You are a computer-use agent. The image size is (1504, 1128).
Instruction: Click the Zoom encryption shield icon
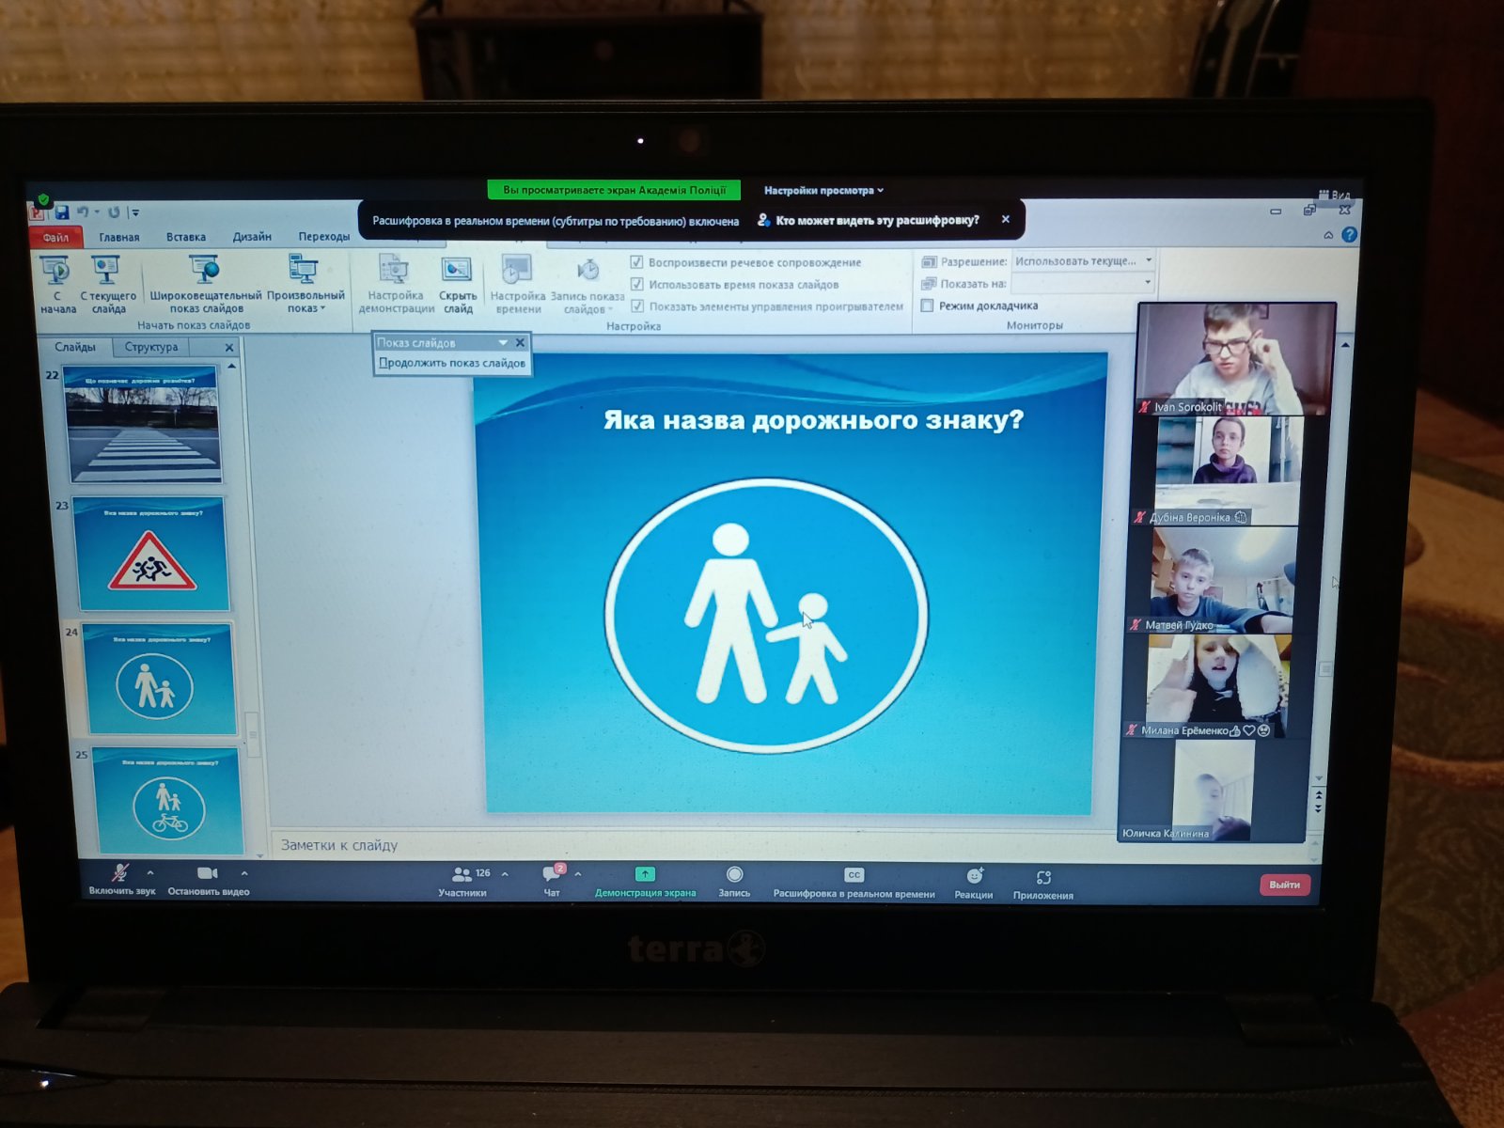click(x=43, y=199)
